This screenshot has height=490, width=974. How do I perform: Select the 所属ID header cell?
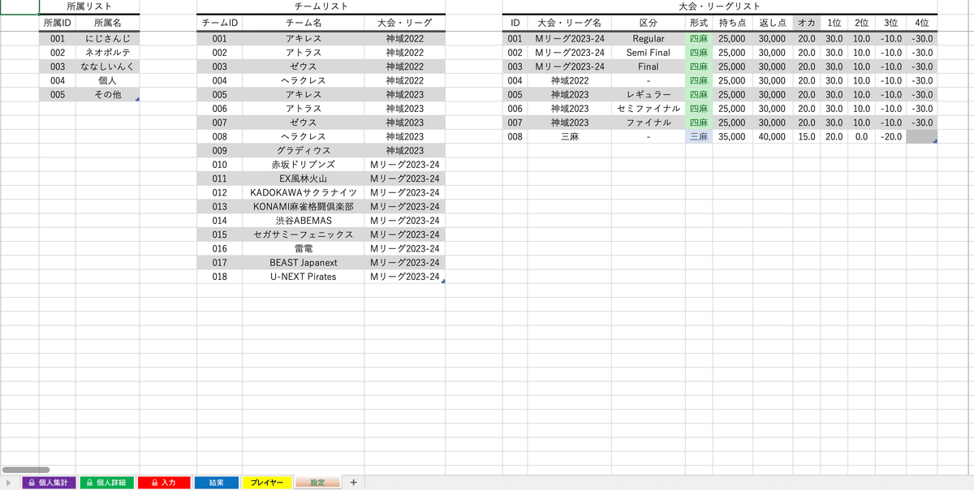[58, 23]
